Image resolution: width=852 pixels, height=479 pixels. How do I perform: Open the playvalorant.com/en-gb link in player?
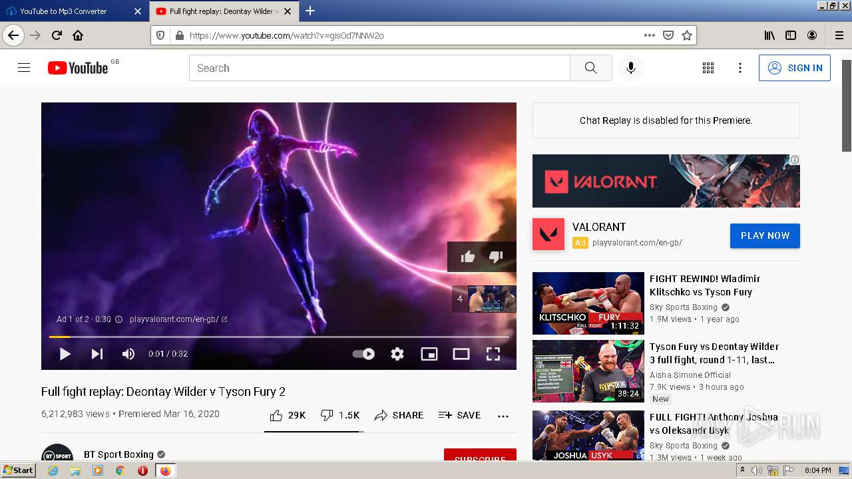click(178, 319)
